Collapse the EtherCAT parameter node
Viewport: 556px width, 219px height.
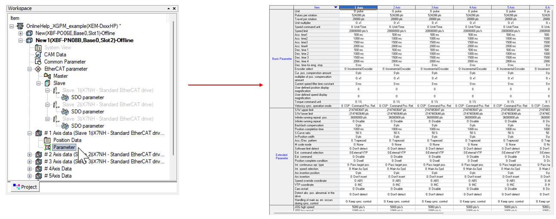tap(30, 69)
